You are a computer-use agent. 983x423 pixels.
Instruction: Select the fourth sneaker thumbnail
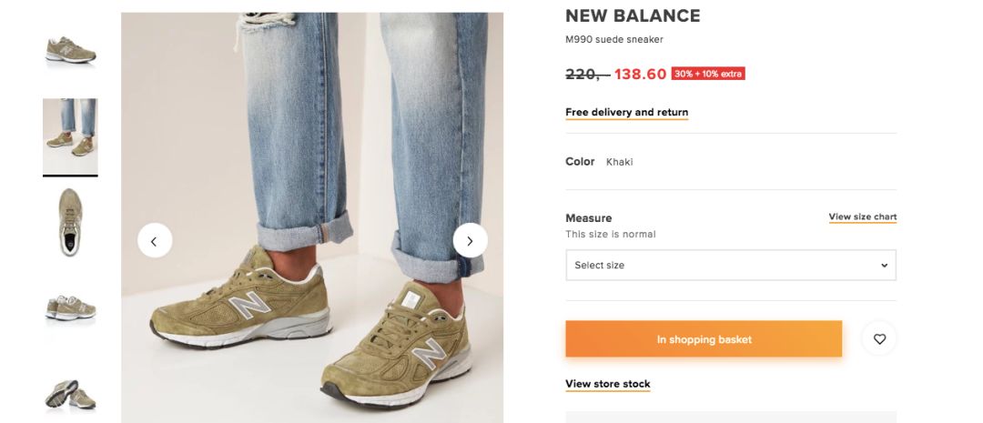[x=70, y=309]
